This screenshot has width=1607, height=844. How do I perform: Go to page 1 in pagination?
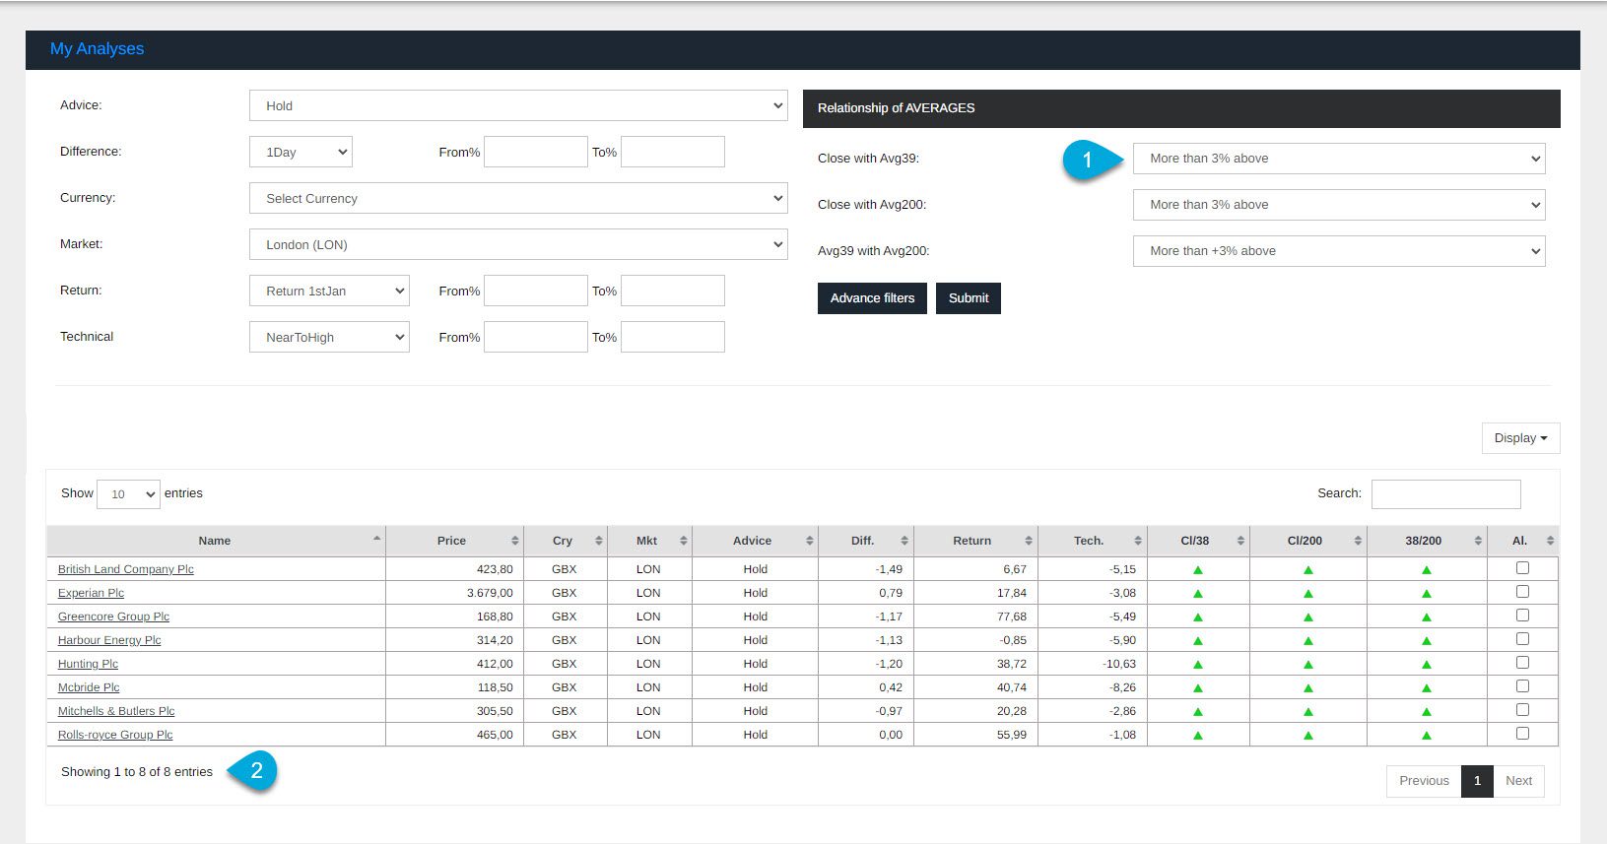[x=1476, y=781]
